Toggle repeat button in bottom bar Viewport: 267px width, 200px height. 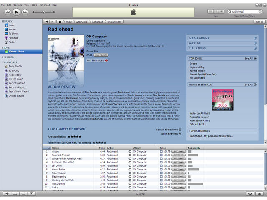(23, 194)
